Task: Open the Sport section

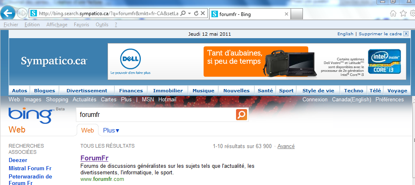Action: 286,91
